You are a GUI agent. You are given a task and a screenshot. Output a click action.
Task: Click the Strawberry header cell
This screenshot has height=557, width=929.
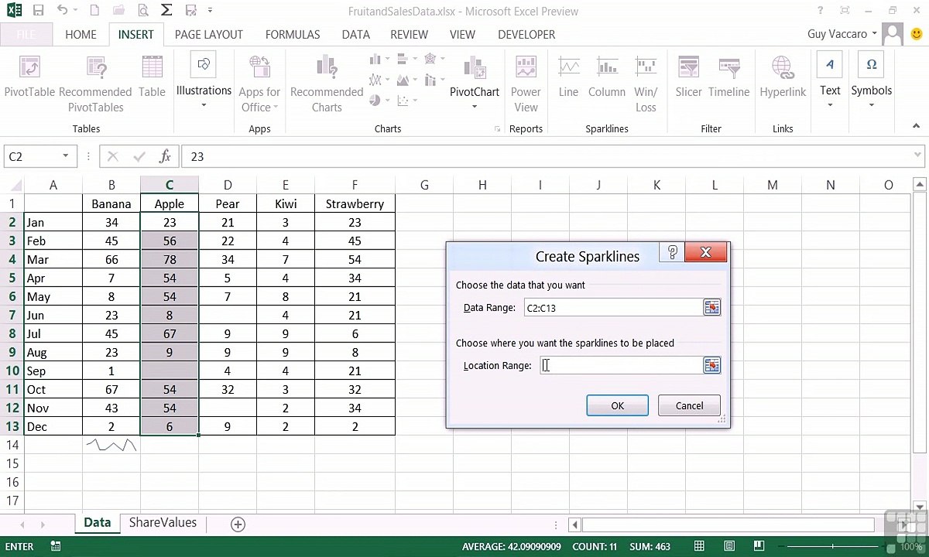coord(355,203)
